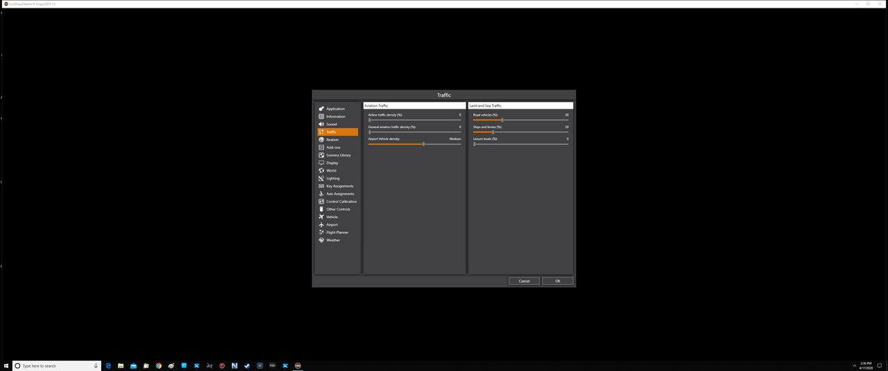Open the Information settings icon
Image resolution: width=888 pixels, height=371 pixels.
point(321,116)
